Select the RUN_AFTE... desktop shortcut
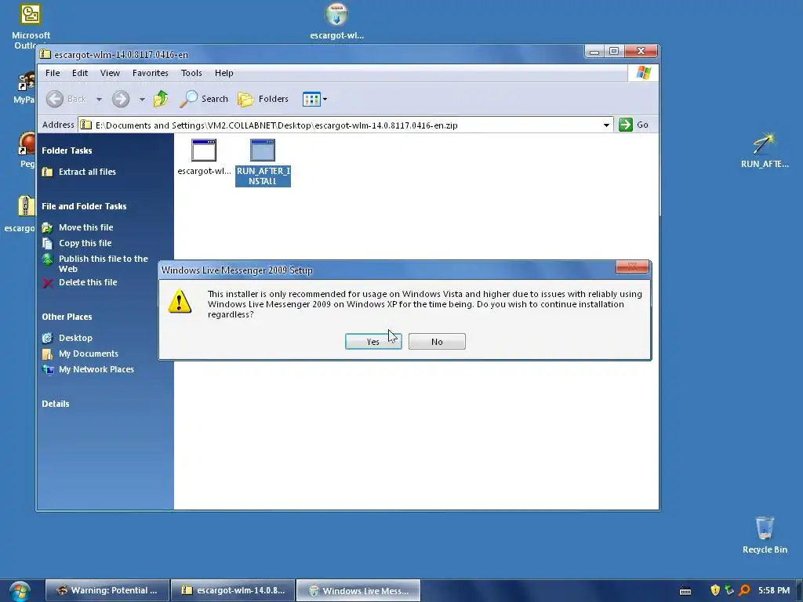This screenshot has height=602, width=803. [765, 150]
